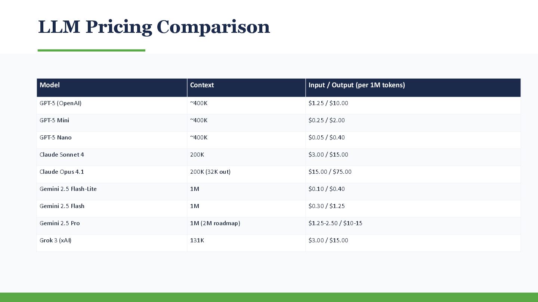Select the Context column header
Screen dimensions: 538x302
246,88
